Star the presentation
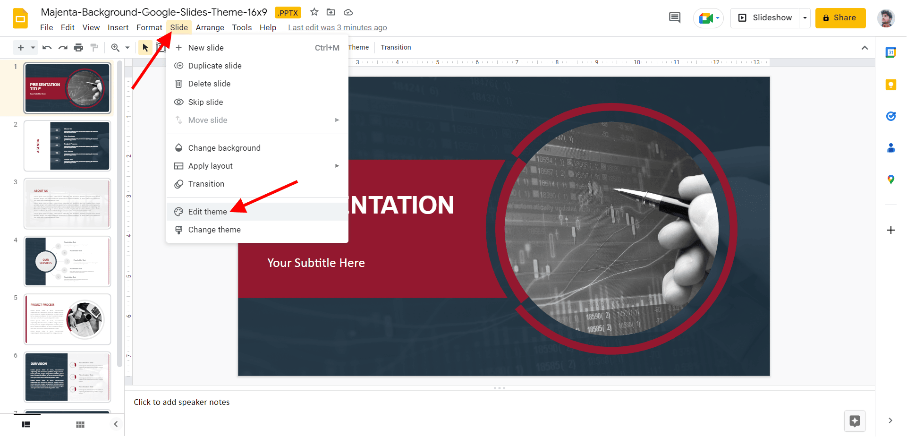 click(314, 12)
